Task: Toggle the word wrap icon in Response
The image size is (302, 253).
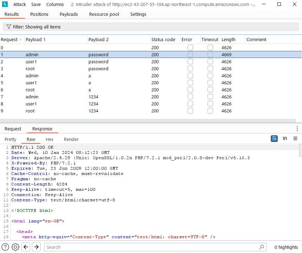Action: coord(274,138)
